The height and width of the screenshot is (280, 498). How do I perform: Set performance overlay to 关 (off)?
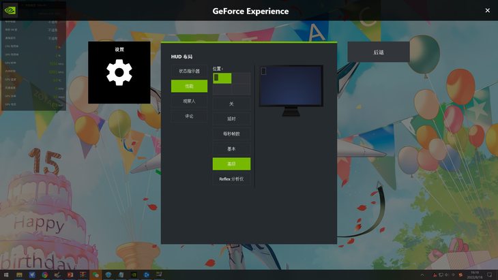click(231, 104)
